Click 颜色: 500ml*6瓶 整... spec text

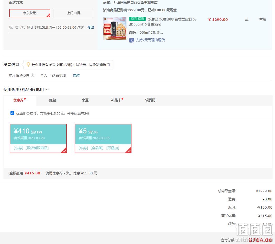pyautogui.click(x=146, y=32)
